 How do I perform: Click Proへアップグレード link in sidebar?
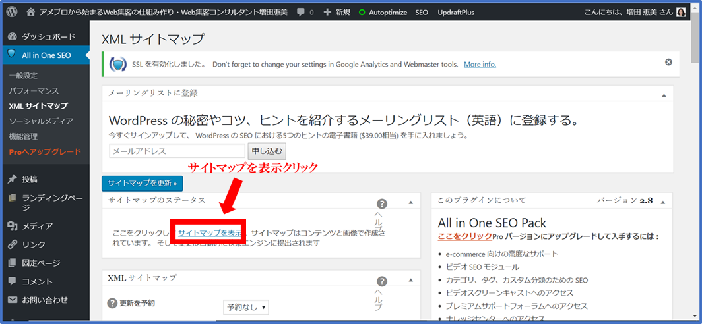pyautogui.click(x=45, y=151)
